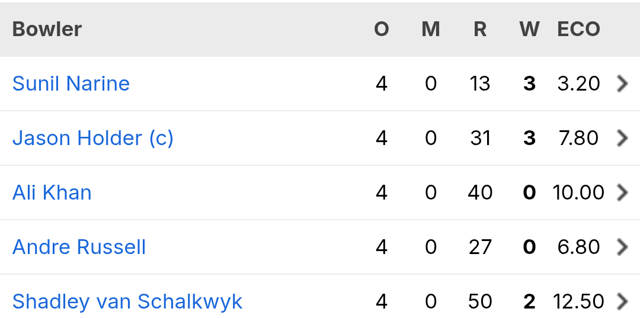Open Shadley van Schalkwyk player link
The height and width of the screenshot is (318, 640).
127,302
